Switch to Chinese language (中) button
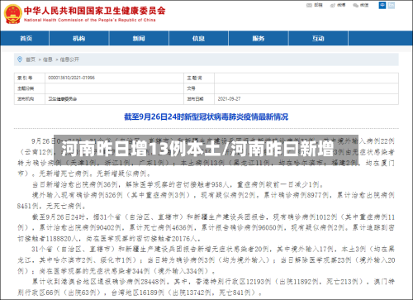This screenshot has height=300, width=413. click(382, 5)
